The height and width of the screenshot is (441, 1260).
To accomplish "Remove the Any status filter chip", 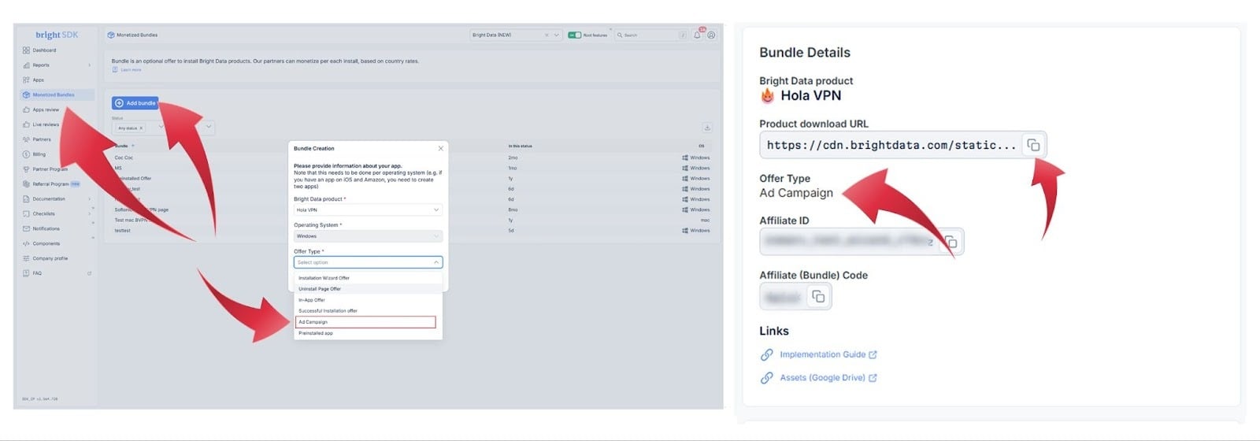I will click(x=141, y=128).
